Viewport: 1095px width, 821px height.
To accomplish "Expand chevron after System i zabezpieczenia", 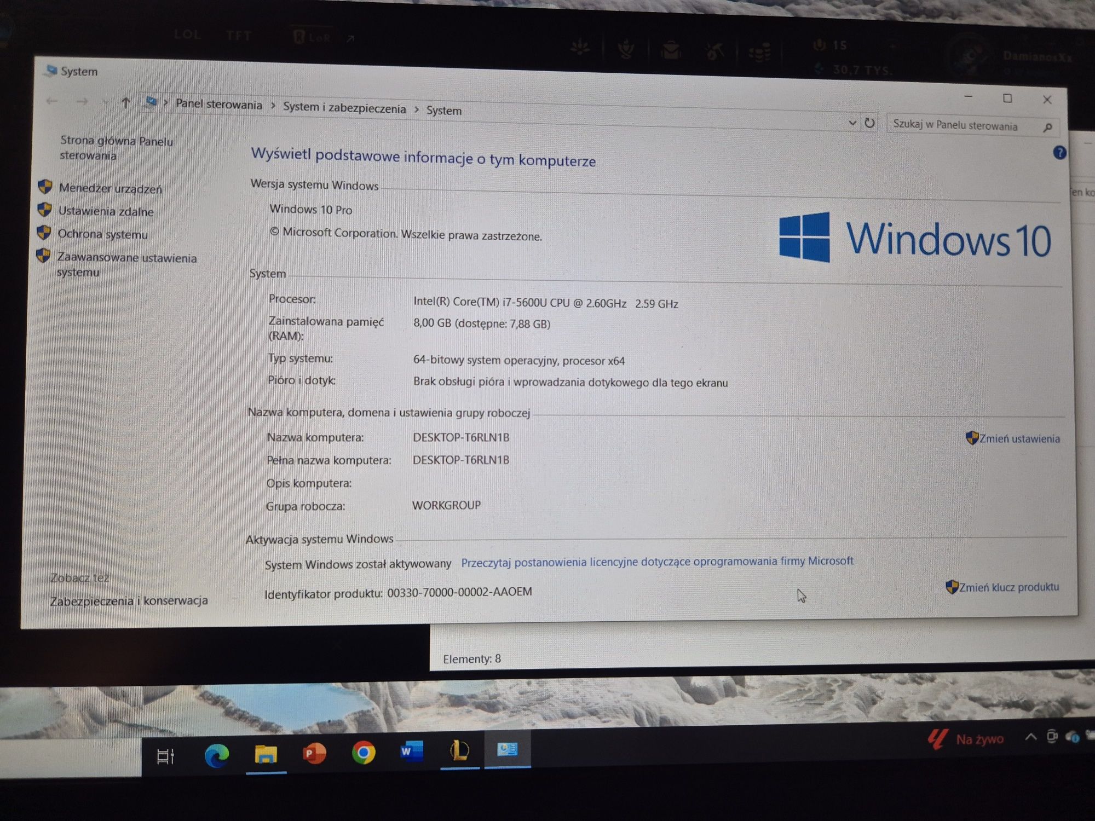I will 416,110.
